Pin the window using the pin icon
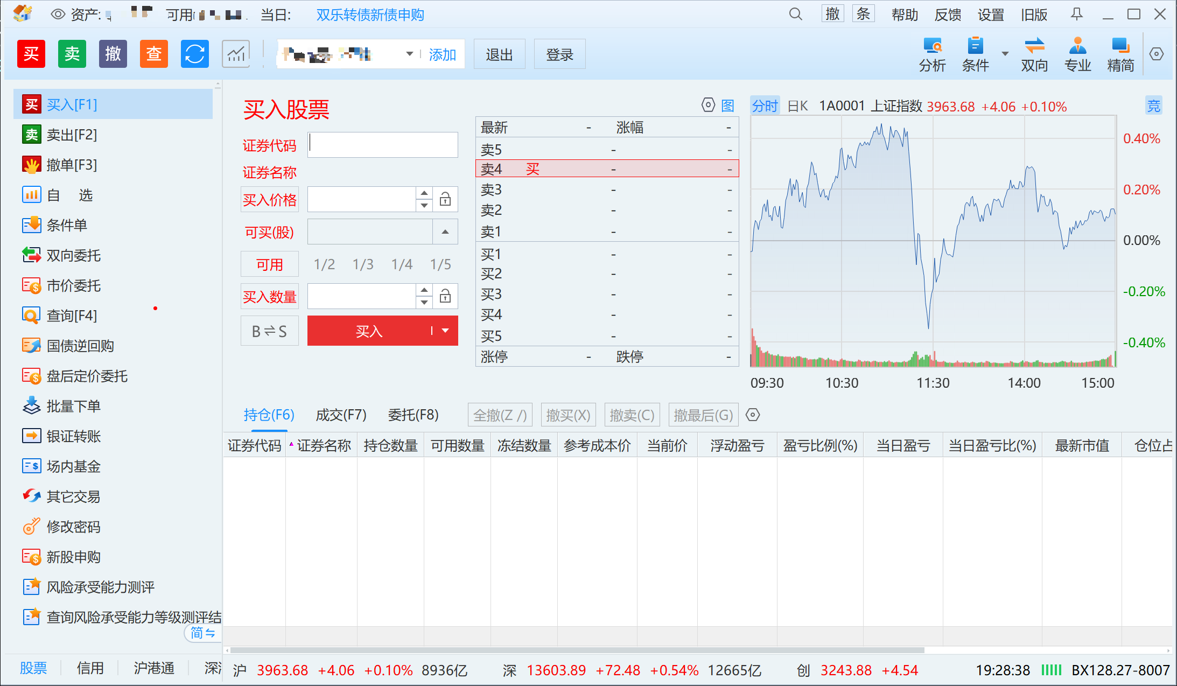 pyautogui.click(x=1076, y=15)
